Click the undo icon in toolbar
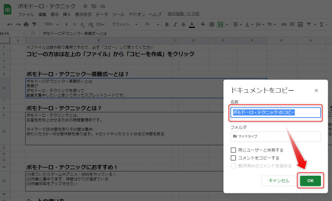This screenshot has width=332, height=201. click(10, 24)
